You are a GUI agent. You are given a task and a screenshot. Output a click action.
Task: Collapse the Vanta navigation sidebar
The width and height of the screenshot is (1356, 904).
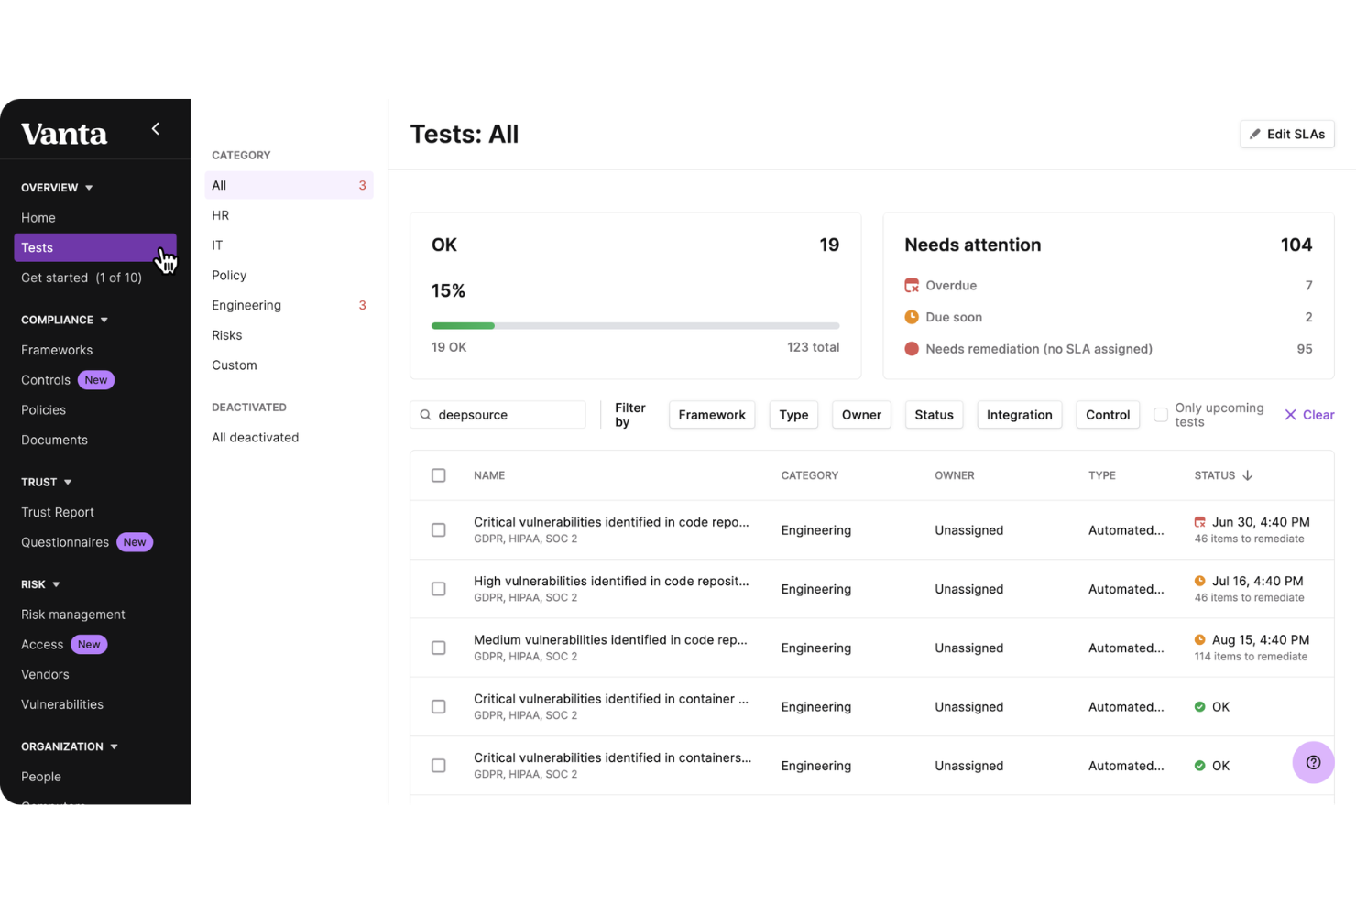pyautogui.click(x=155, y=129)
